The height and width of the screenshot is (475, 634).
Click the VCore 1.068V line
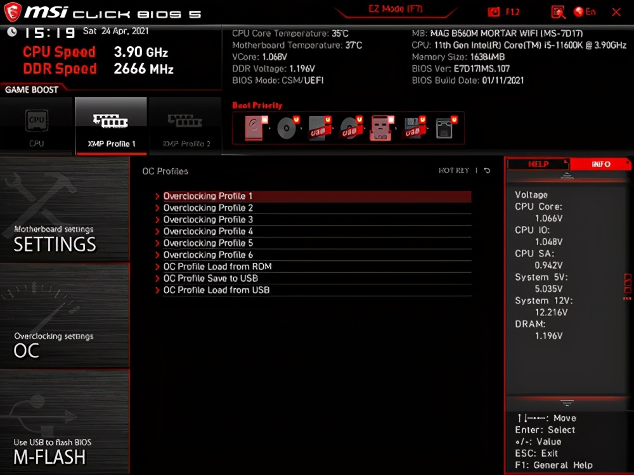259,57
